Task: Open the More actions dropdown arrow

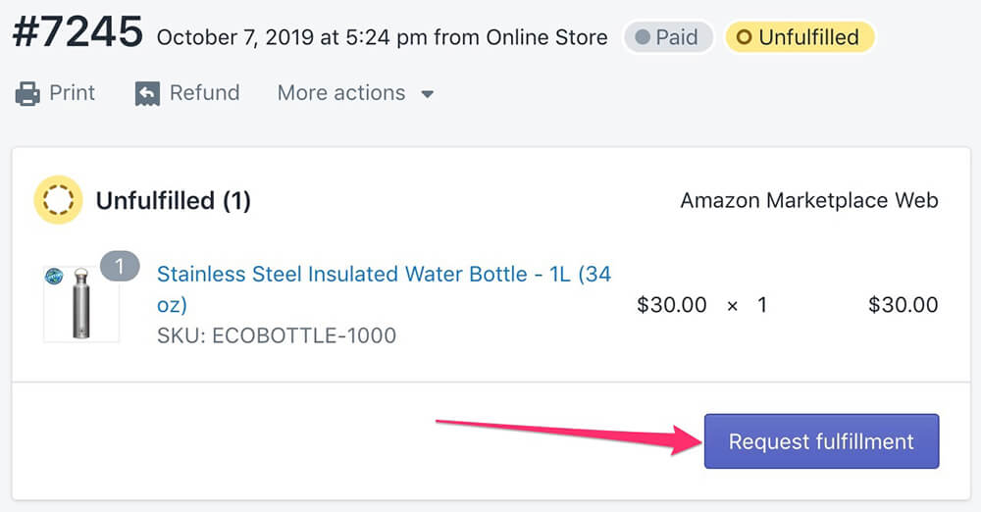Action: [427, 95]
